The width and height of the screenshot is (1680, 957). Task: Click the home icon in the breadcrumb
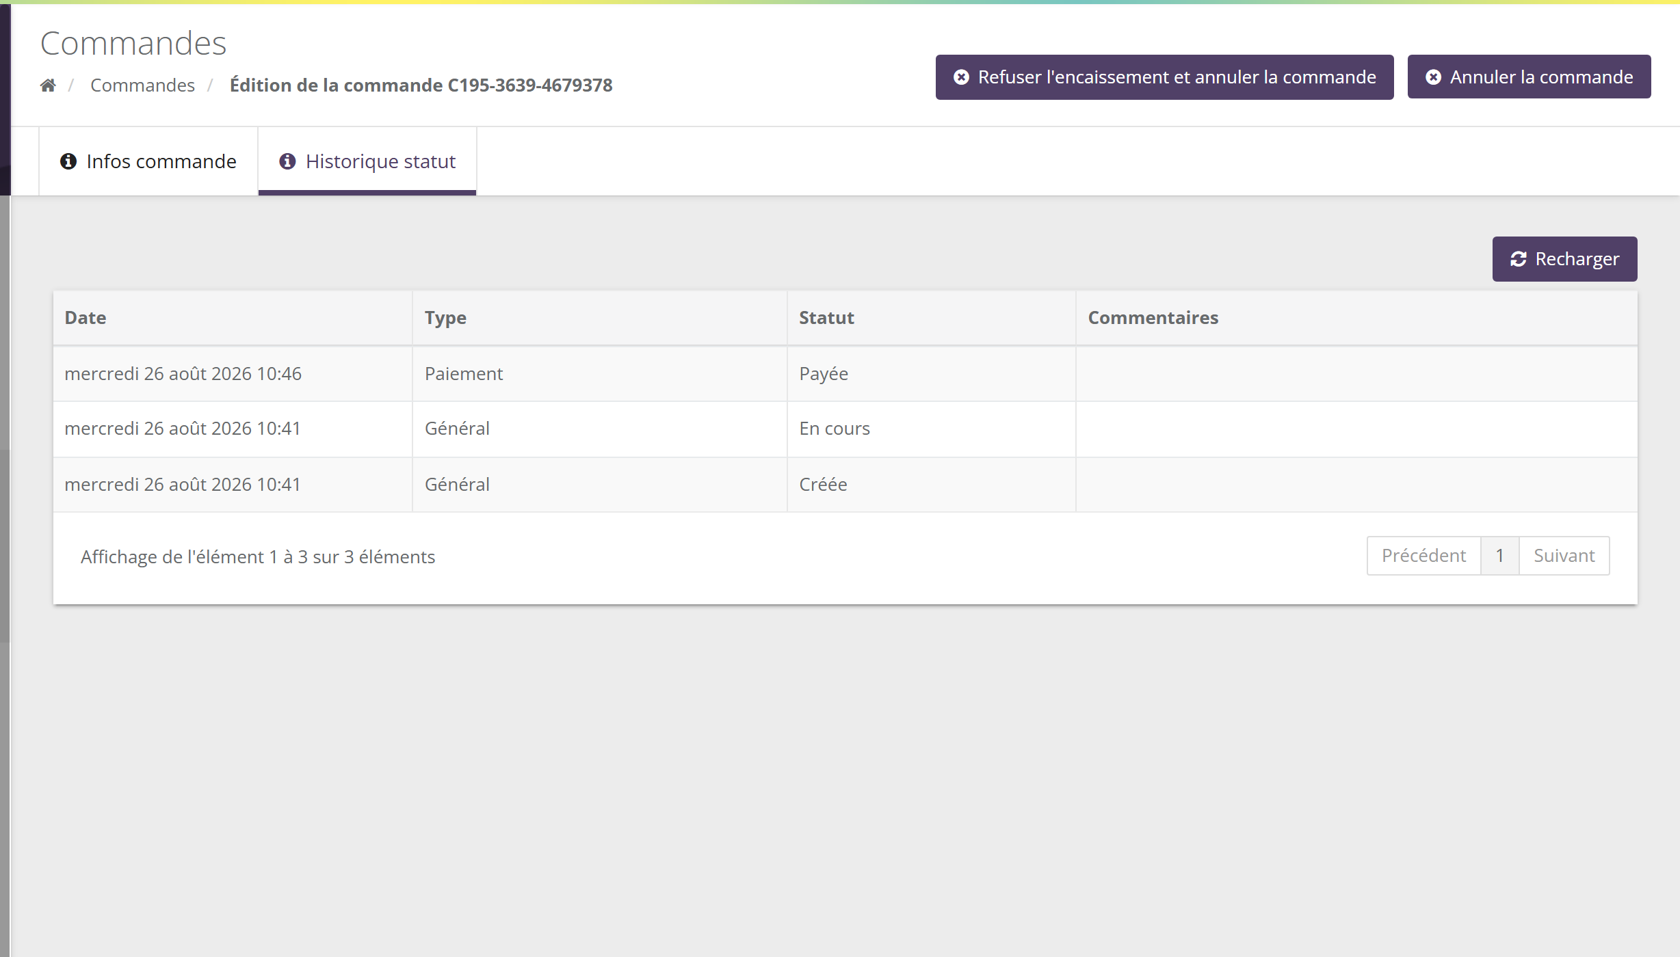[48, 85]
